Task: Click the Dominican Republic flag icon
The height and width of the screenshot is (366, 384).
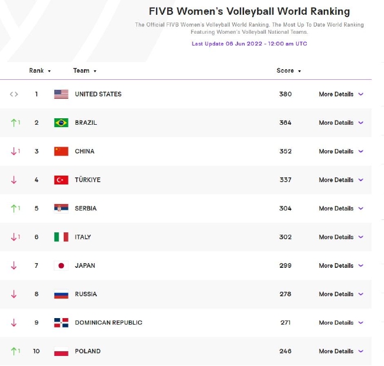Action: coord(61,323)
